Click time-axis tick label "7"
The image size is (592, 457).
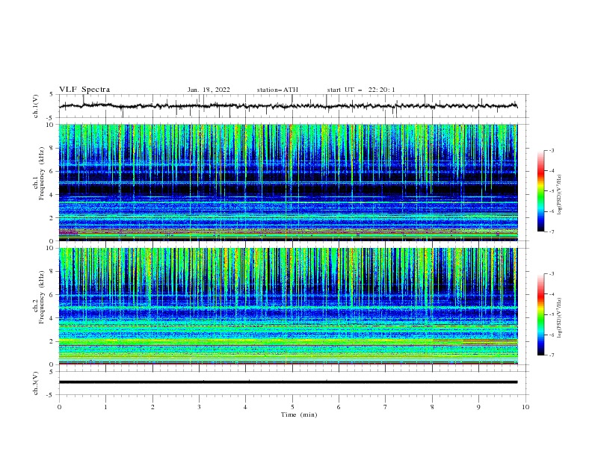[386, 407]
